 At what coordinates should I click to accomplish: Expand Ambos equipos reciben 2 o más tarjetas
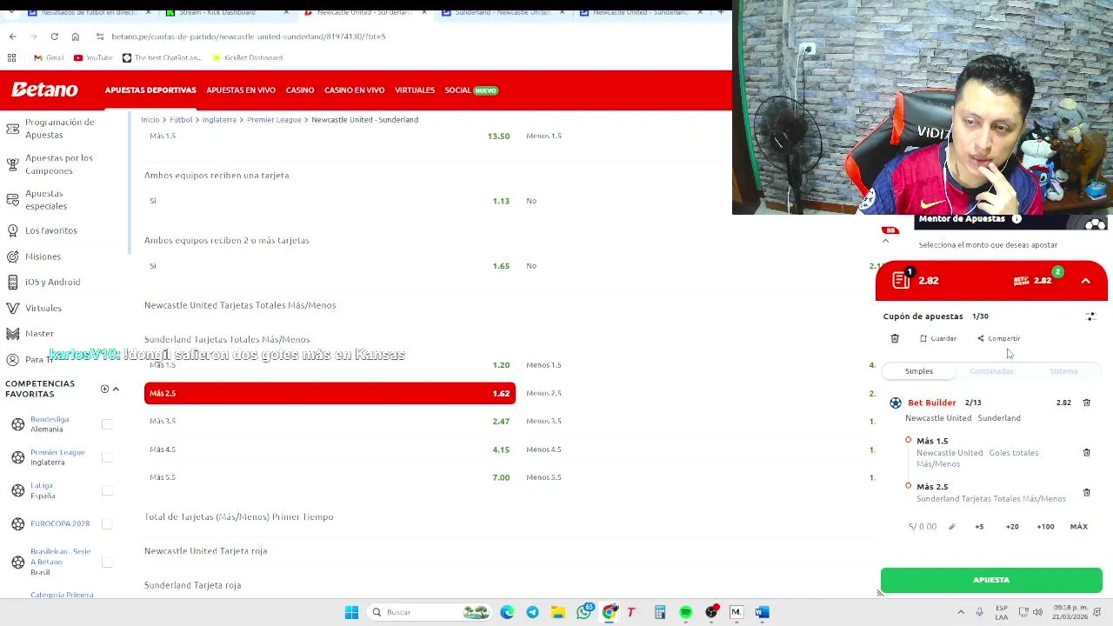coord(227,241)
